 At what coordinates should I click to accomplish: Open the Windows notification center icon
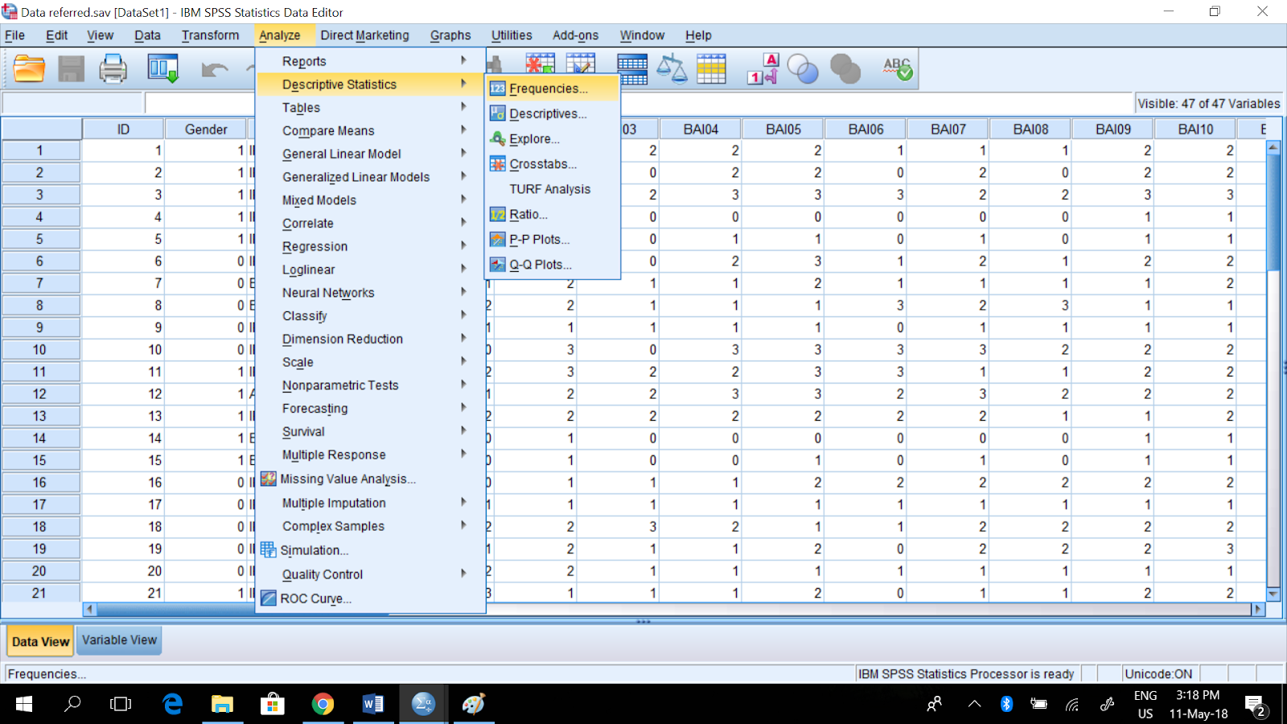click(x=1256, y=705)
